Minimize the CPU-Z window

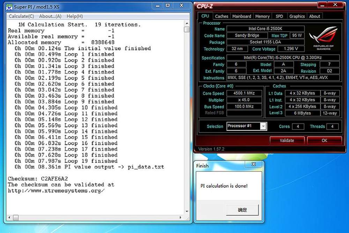[322, 5]
